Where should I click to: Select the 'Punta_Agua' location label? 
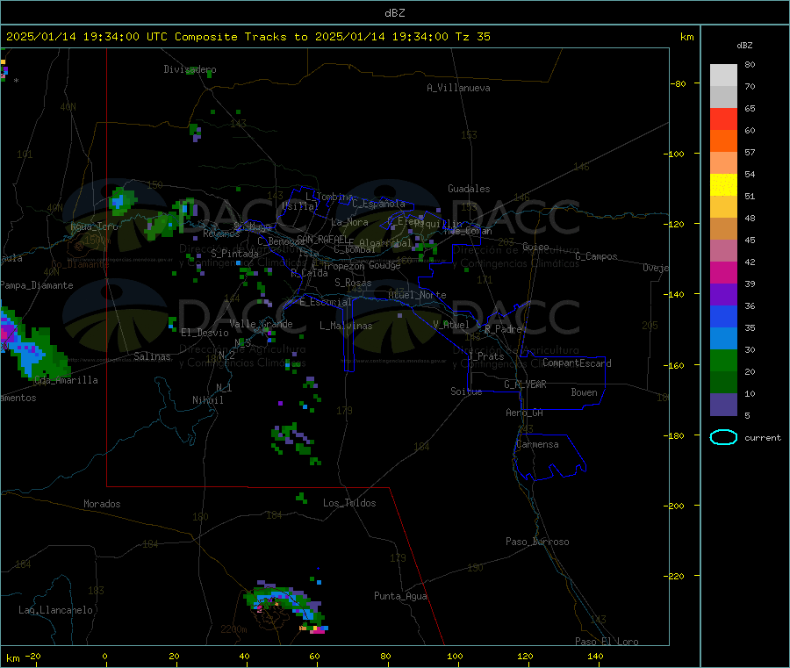click(x=400, y=596)
